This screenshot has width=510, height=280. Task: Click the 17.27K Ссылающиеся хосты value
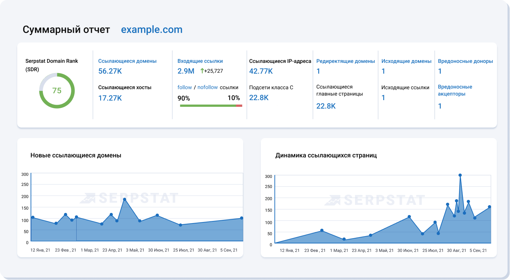coord(110,98)
